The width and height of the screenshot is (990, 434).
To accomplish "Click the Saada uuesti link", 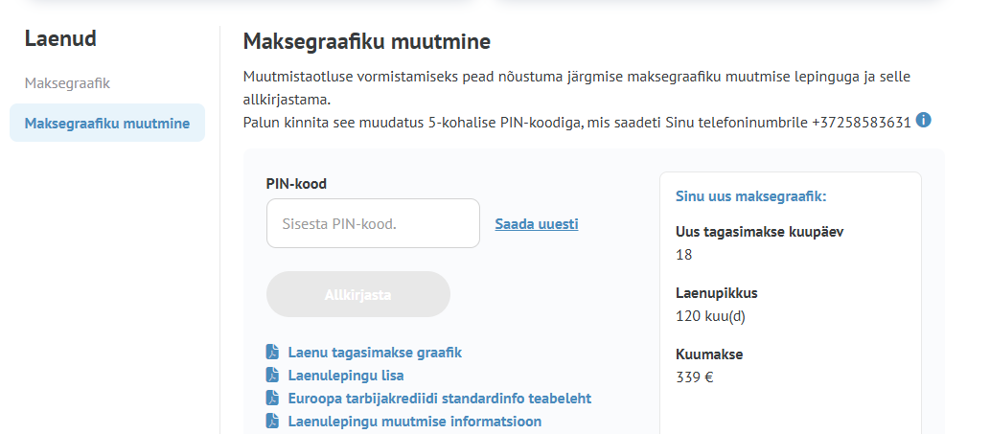I will pos(536,224).
